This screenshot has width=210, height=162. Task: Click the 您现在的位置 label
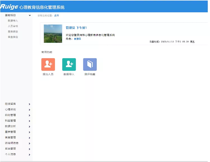click(x=45, y=15)
